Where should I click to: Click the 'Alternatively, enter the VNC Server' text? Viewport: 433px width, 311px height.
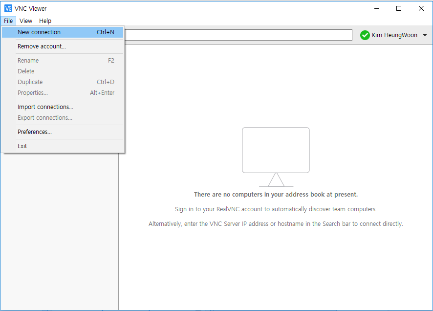pos(276,224)
